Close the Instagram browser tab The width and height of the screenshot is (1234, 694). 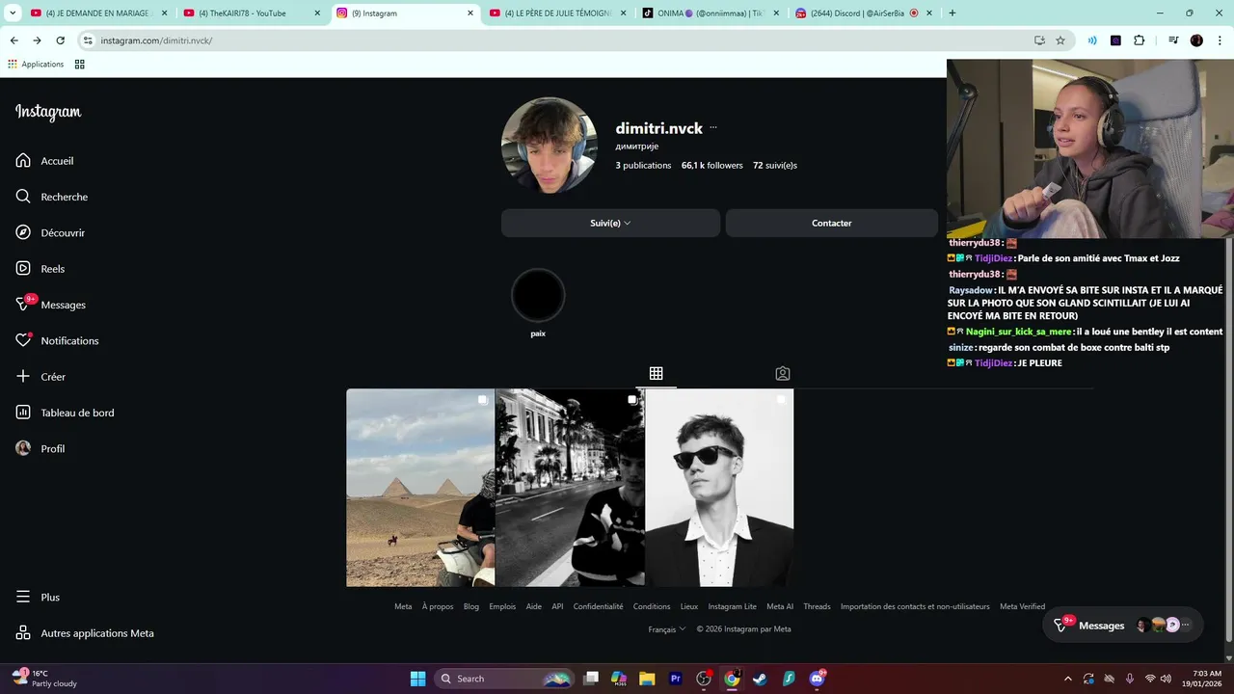tap(470, 13)
